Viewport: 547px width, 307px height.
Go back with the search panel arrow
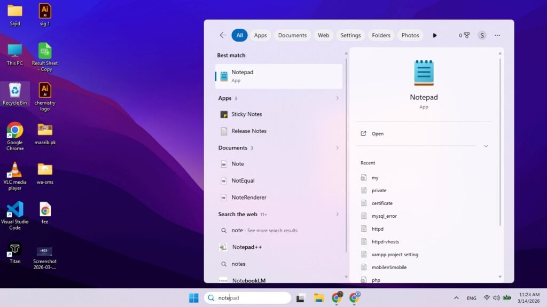coord(223,35)
